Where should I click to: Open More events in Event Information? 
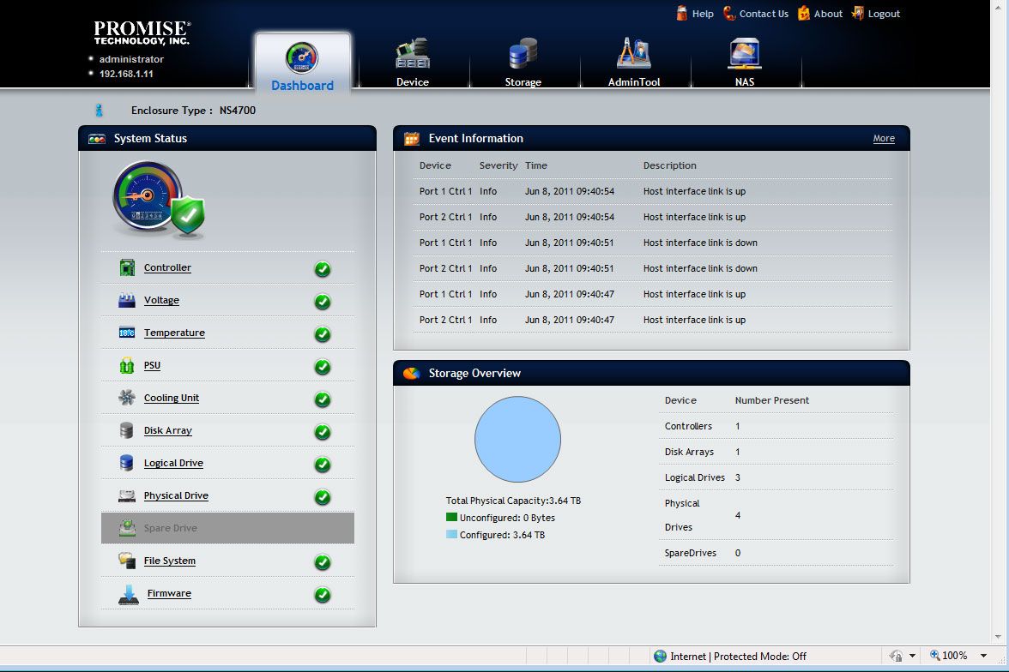click(x=884, y=138)
